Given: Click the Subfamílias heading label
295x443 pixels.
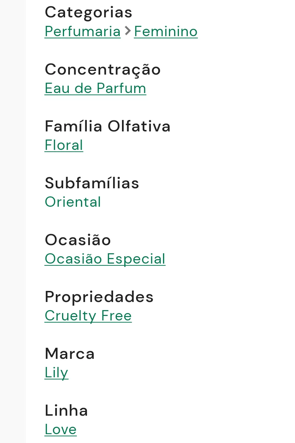Looking at the screenshot, I should [92, 183].
